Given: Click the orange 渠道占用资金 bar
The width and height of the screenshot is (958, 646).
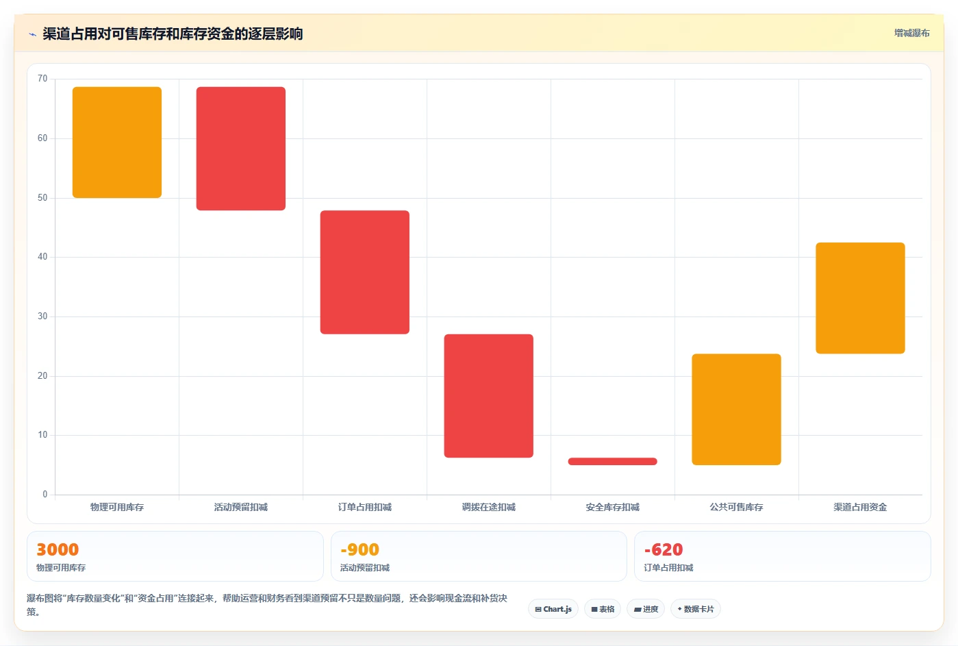Looking at the screenshot, I should pyautogui.click(x=861, y=298).
